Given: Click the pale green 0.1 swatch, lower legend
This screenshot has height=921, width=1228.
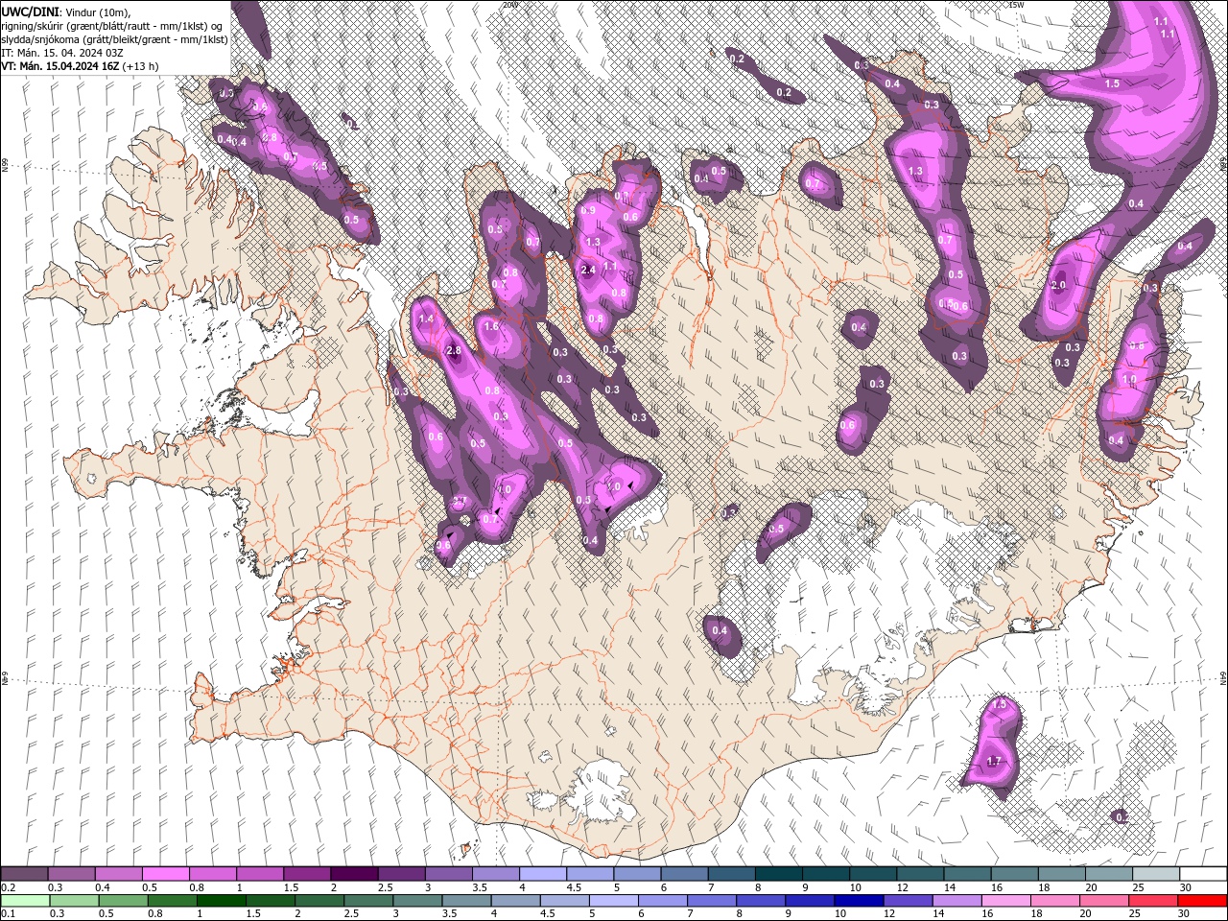Looking at the screenshot, I should 25,901.
